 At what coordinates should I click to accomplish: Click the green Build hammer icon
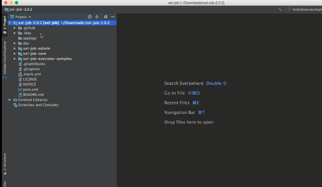(280, 10)
